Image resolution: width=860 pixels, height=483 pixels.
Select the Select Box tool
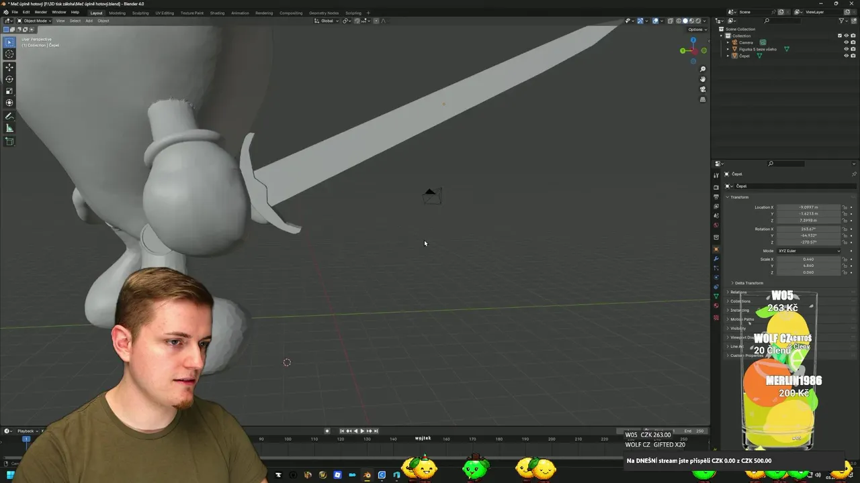pyautogui.click(x=9, y=42)
